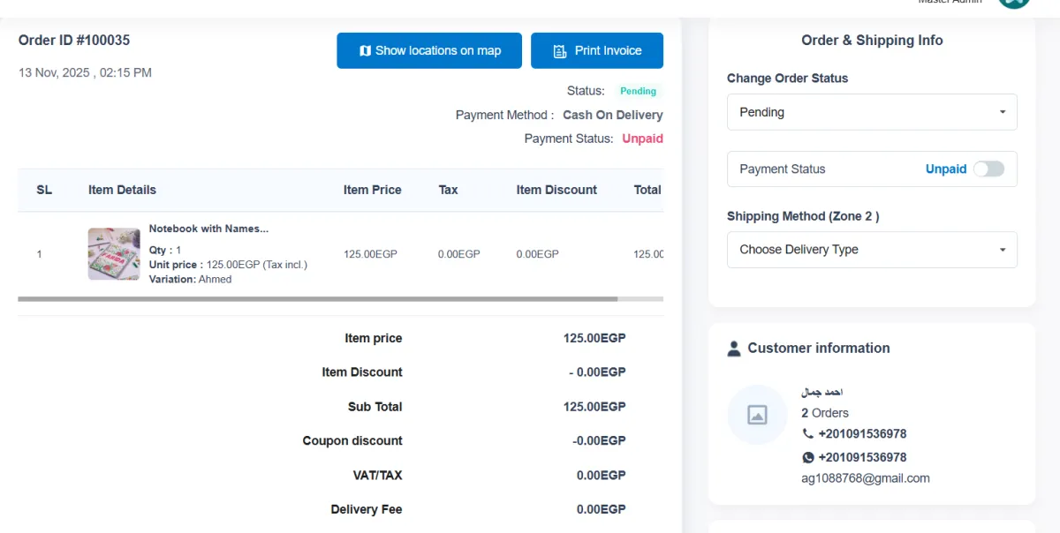Click the Pending status badge

click(638, 91)
